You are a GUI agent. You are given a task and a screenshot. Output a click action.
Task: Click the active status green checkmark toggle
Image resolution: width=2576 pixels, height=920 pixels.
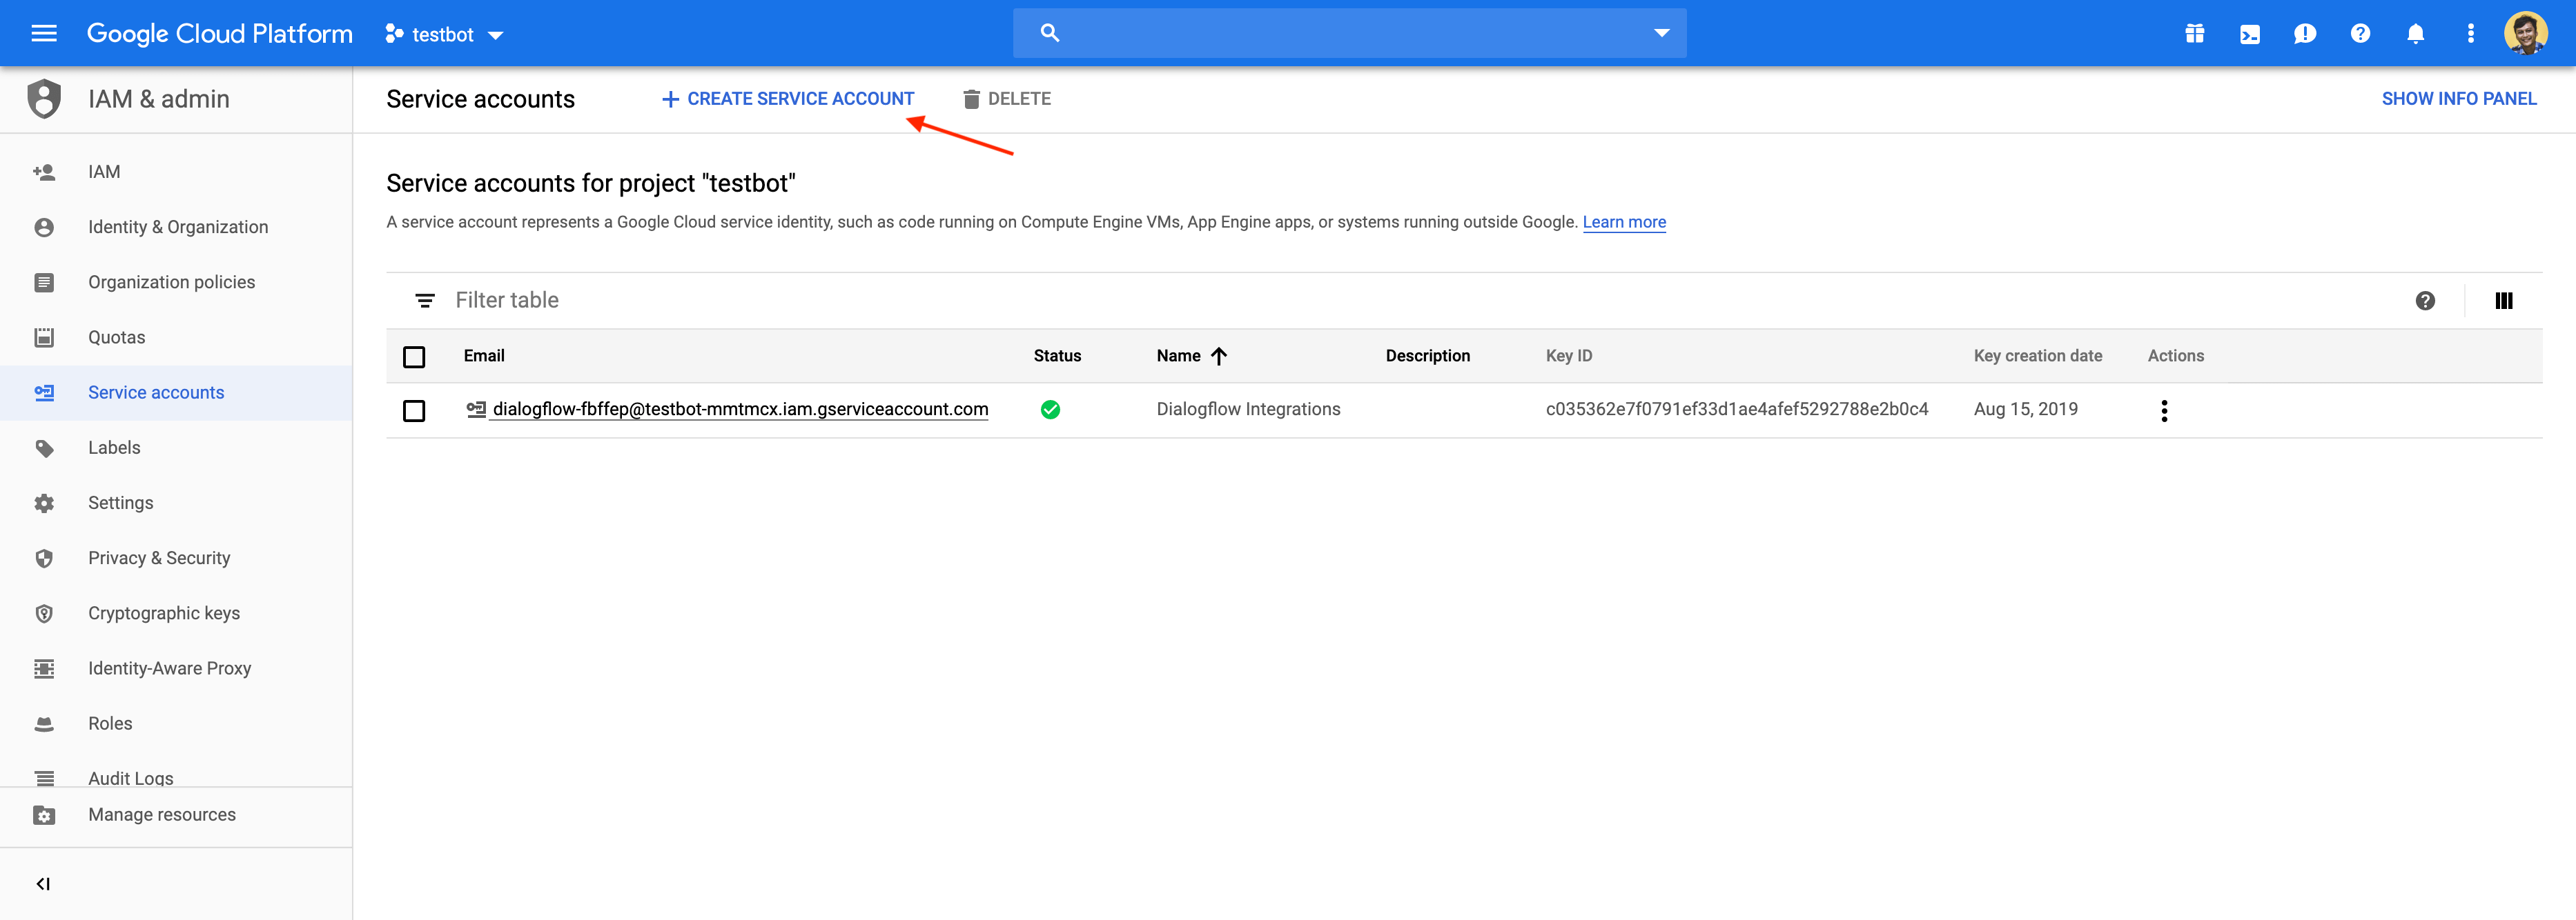[1051, 409]
